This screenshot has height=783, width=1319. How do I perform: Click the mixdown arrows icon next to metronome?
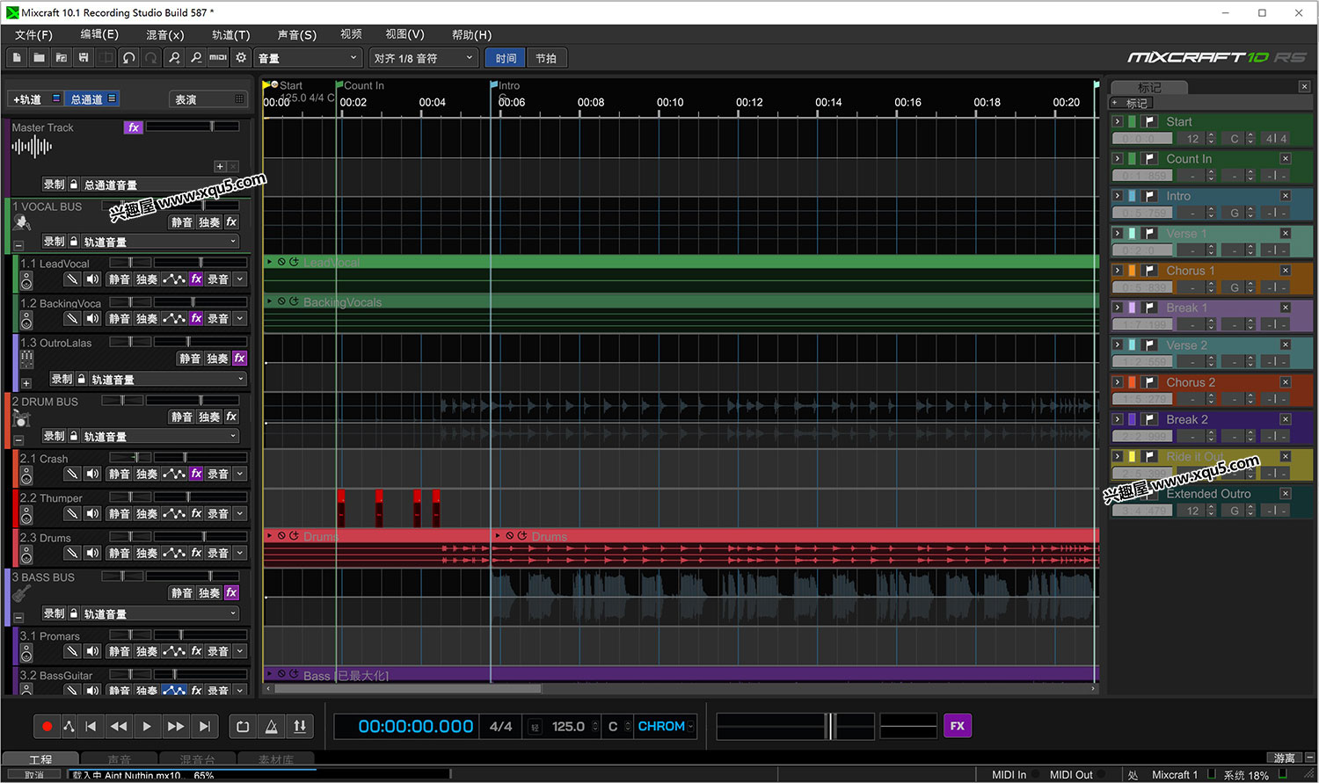coord(300,726)
